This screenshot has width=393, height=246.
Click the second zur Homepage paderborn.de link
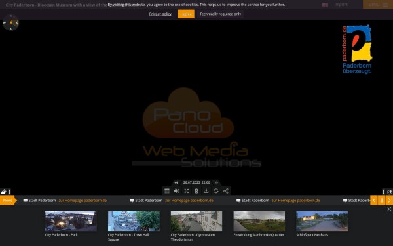189,201
